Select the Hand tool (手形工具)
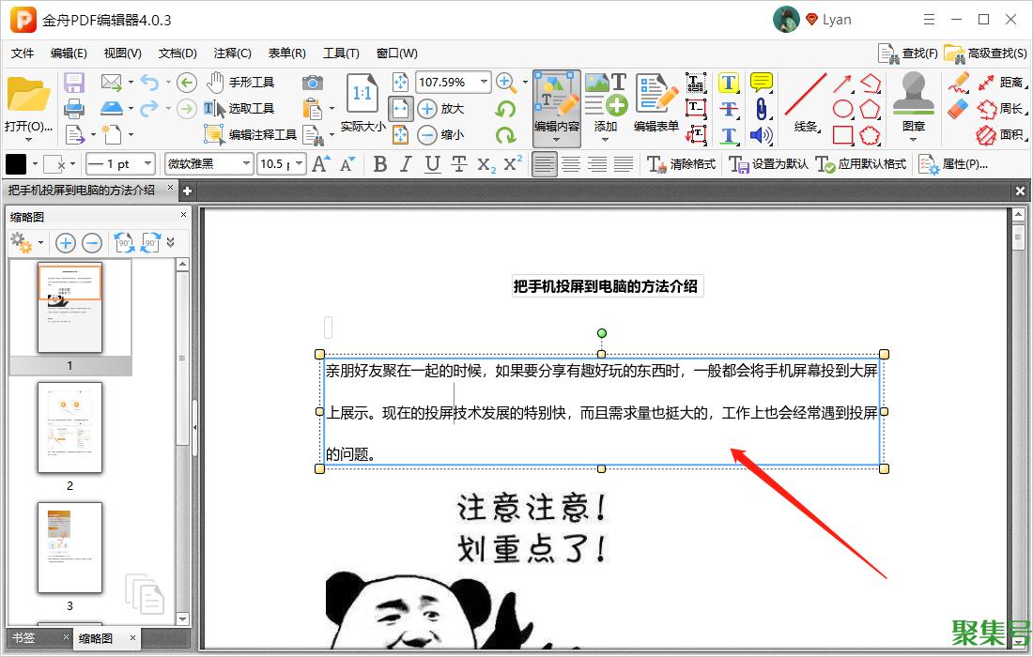 (240, 83)
